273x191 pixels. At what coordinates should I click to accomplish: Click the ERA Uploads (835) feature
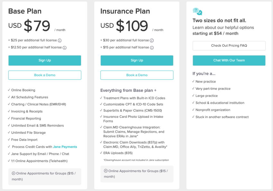pos(118,153)
